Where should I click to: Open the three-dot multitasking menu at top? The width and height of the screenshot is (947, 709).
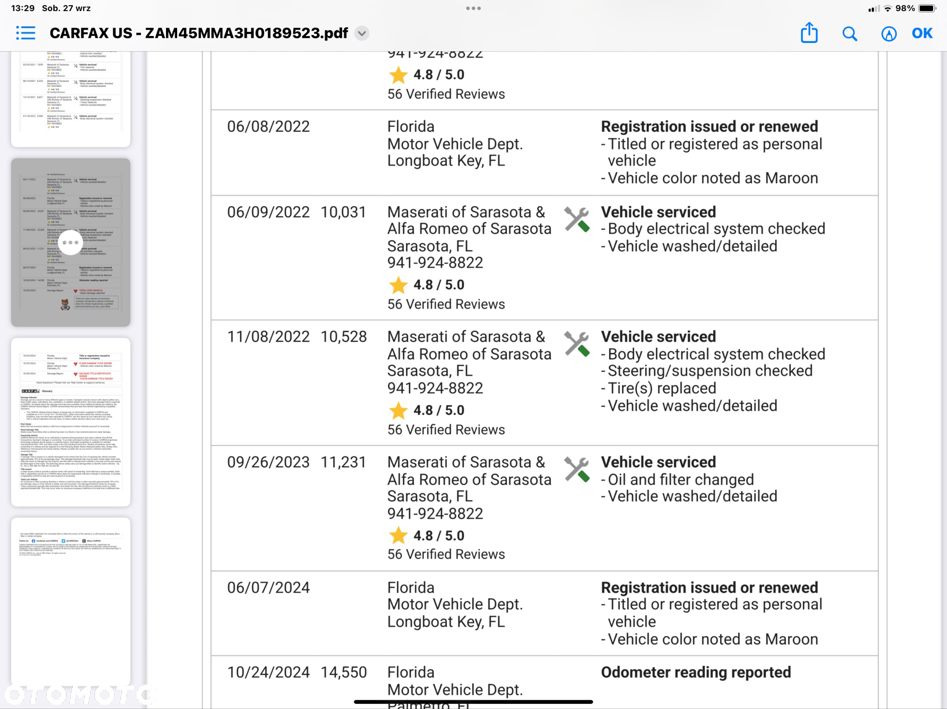(x=473, y=8)
